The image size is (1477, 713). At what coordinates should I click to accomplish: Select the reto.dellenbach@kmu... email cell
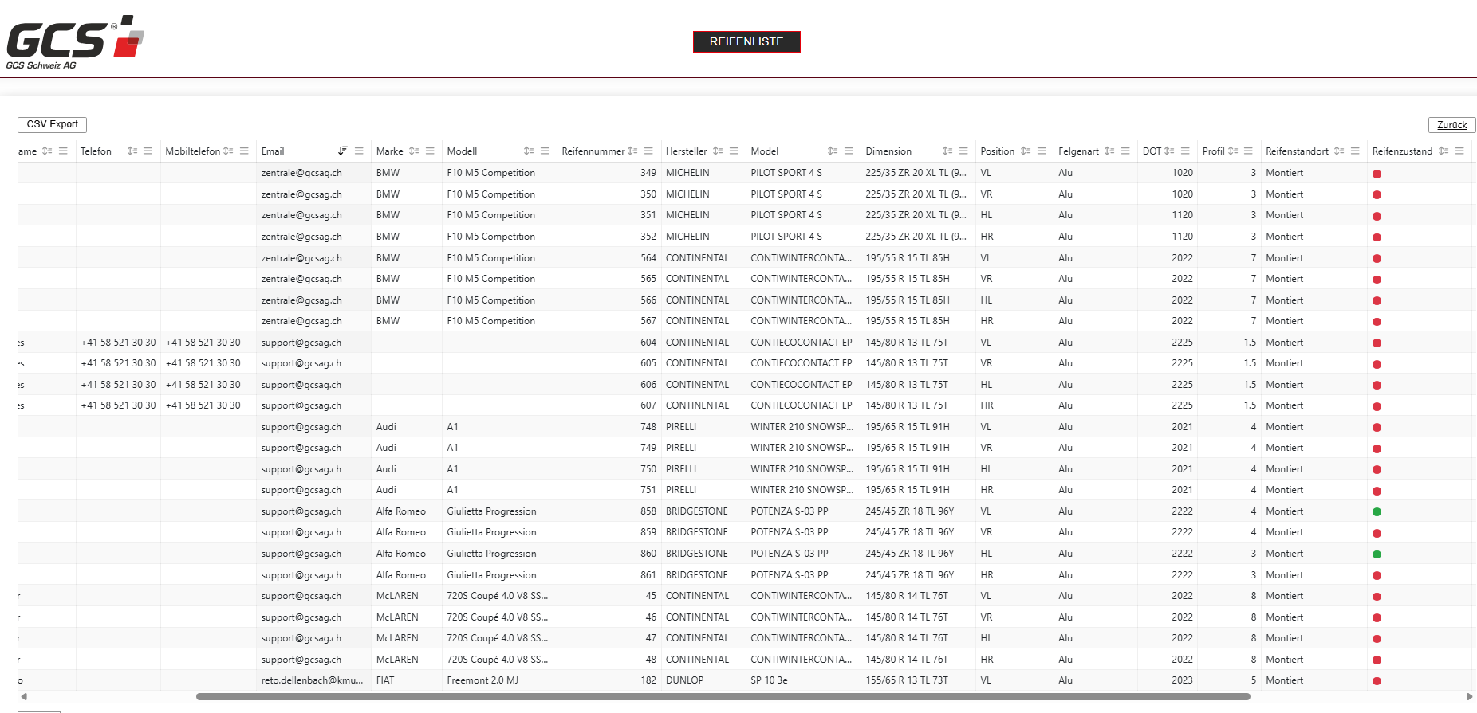(x=313, y=680)
